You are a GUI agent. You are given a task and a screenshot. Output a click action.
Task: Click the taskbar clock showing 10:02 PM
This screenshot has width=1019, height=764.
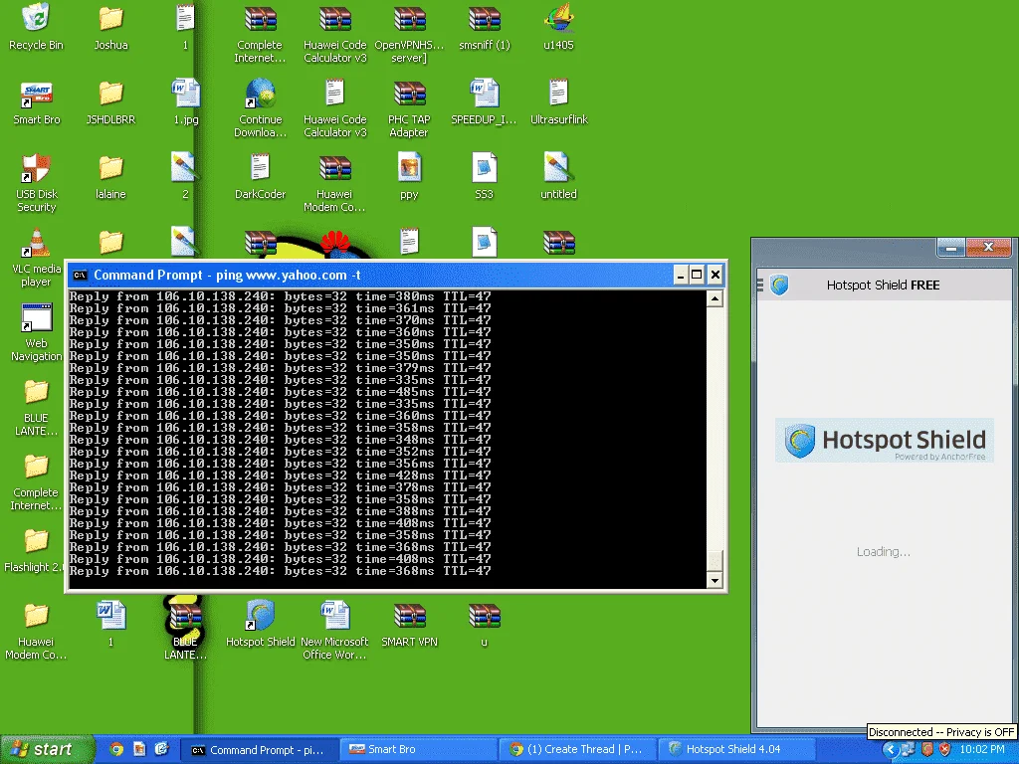pyautogui.click(x=982, y=749)
